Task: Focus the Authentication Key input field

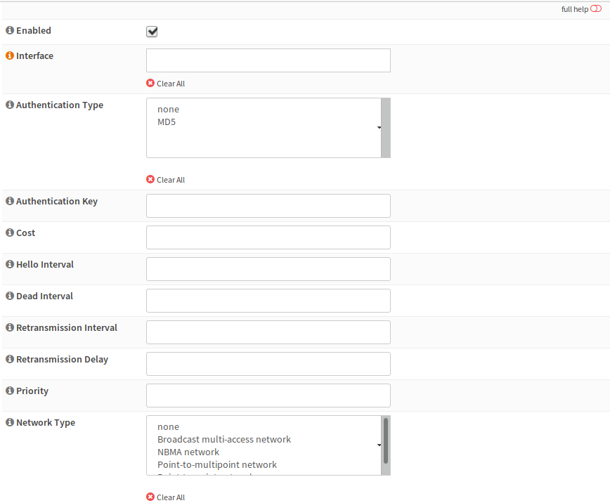Action: (x=268, y=206)
